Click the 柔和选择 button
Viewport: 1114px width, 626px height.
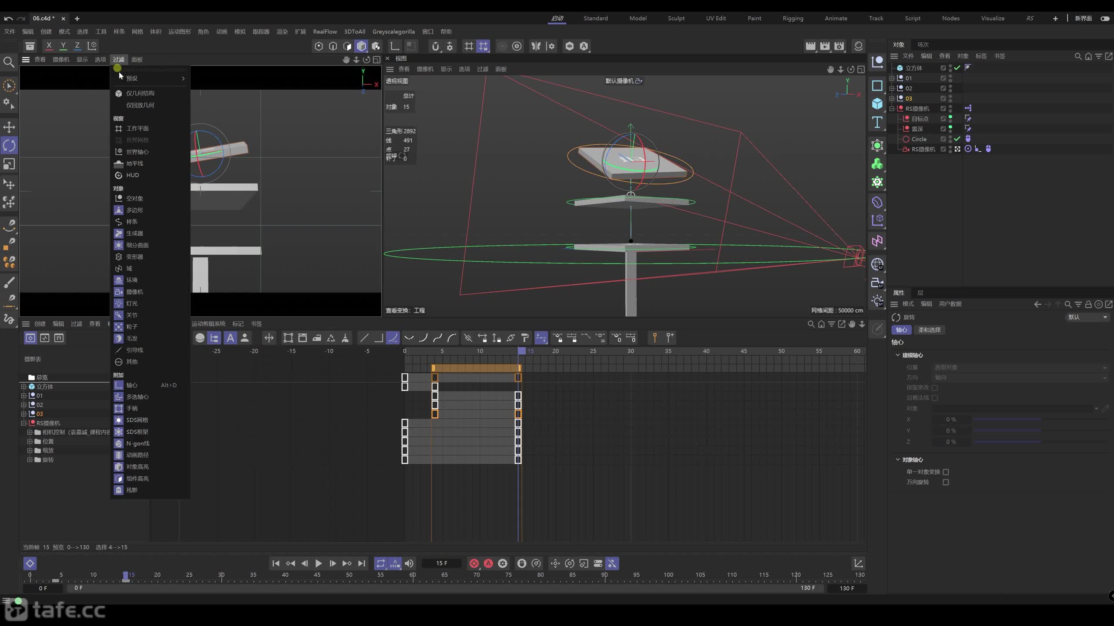pos(929,330)
